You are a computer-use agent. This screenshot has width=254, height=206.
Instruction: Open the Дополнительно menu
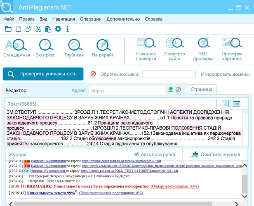[x=123, y=19]
